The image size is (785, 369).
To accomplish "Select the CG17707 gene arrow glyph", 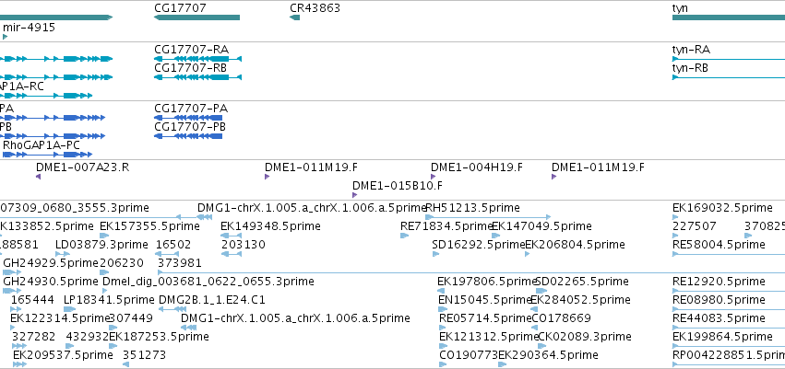I will pos(196,17).
